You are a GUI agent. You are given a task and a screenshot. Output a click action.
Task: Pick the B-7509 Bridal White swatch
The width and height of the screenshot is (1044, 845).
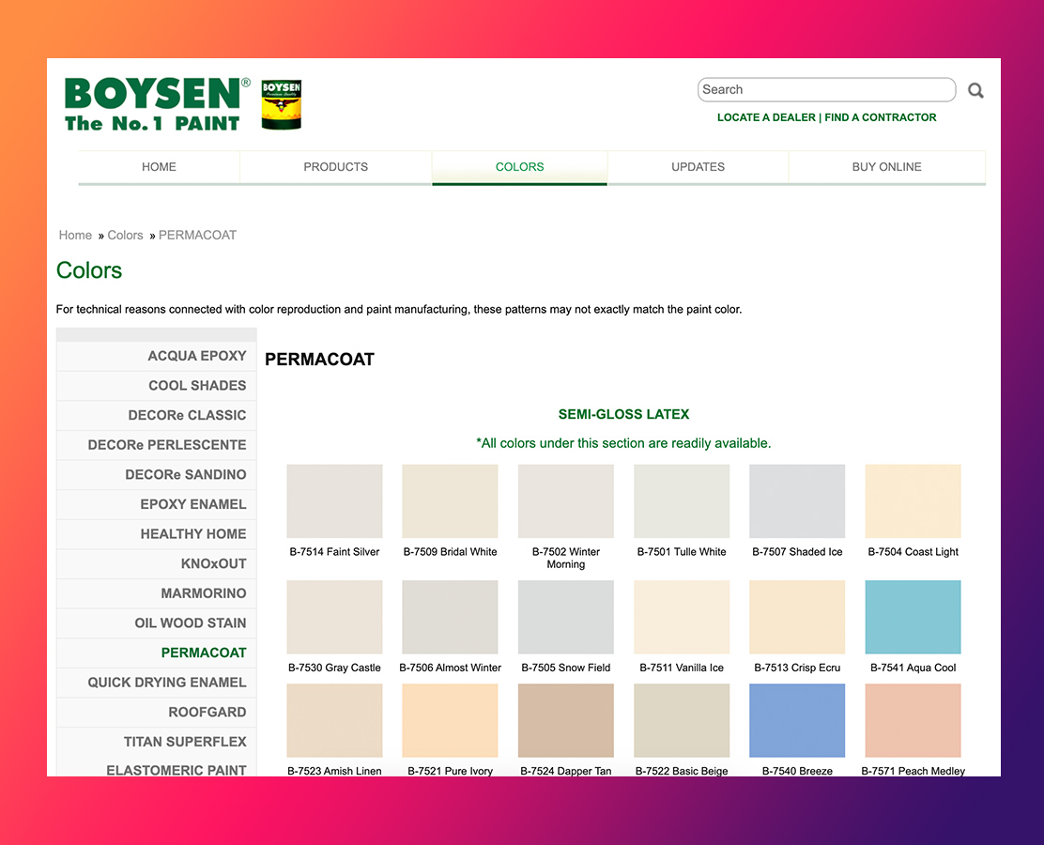450,500
